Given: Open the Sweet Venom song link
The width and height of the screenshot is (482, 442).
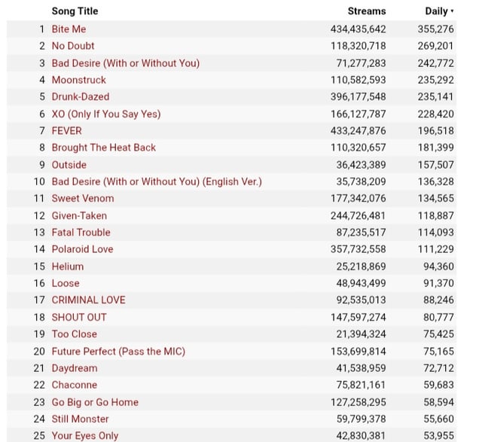Looking at the screenshot, I should pyautogui.click(x=82, y=198).
